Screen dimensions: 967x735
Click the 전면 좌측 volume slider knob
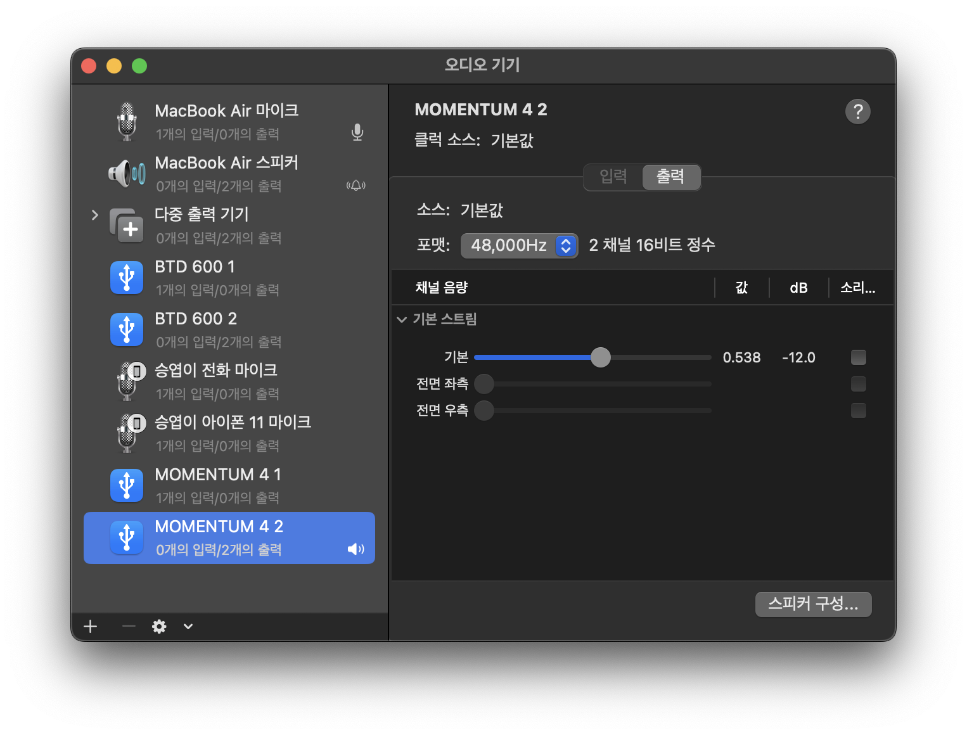tap(484, 384)
